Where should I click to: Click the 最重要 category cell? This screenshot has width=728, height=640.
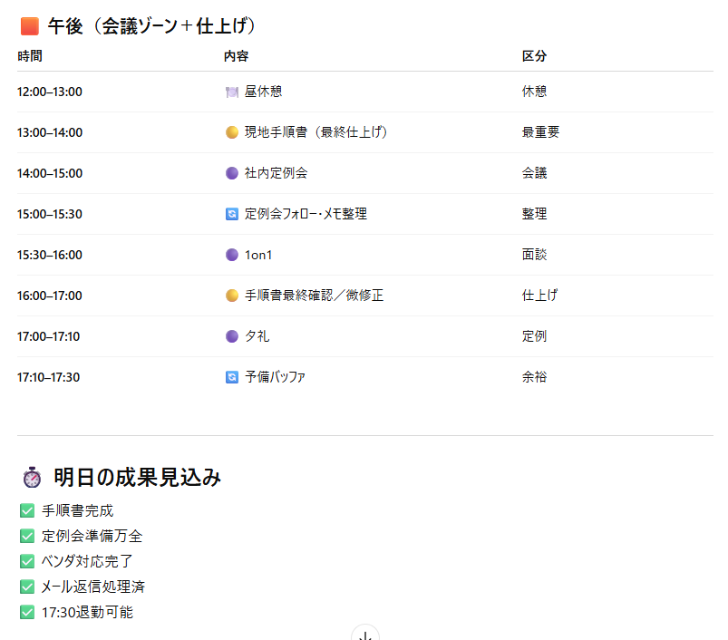coord(540,132)
